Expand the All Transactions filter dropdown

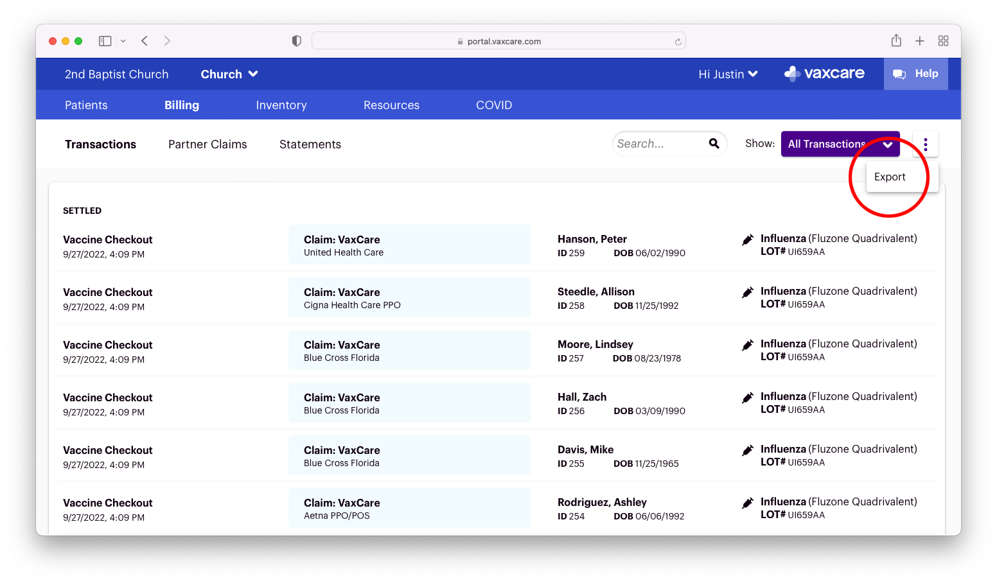[x=840, y=144]
